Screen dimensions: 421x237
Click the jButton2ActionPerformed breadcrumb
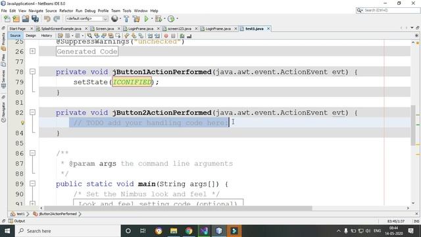(x=55, y=214)
